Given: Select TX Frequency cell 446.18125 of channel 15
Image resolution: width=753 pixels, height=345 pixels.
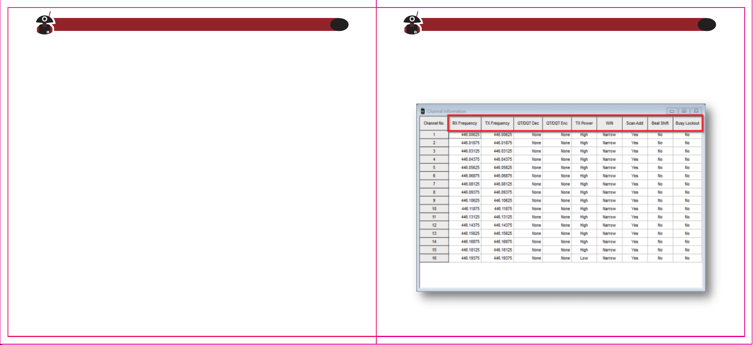Looking at the screenshot, I should 497,250.
